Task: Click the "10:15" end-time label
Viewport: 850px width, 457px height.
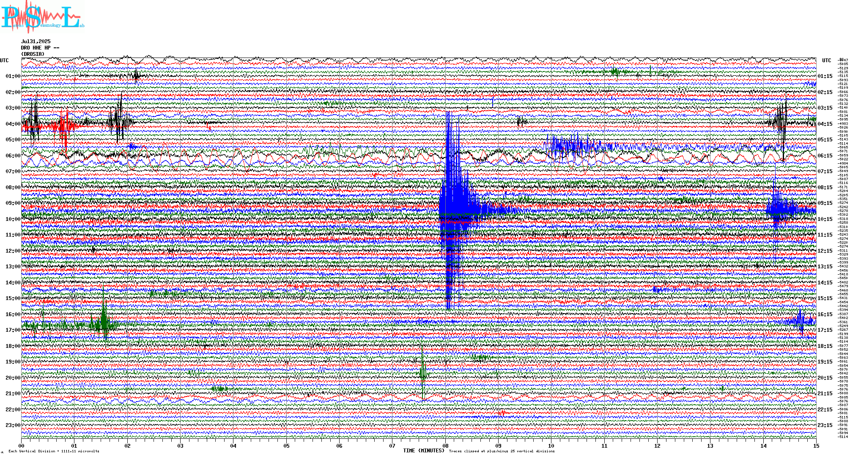Action: (825, 219)
